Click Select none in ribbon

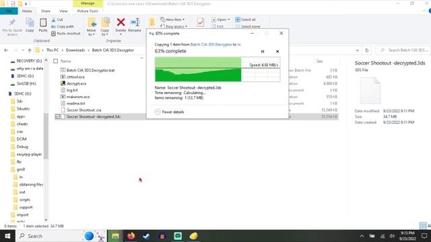tap(248, 27)
